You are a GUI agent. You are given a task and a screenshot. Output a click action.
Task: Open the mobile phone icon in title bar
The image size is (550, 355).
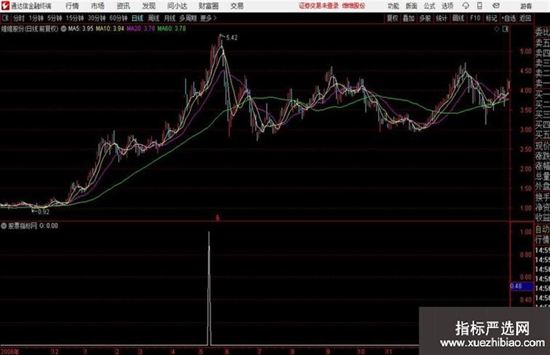(x=480, y=6)
